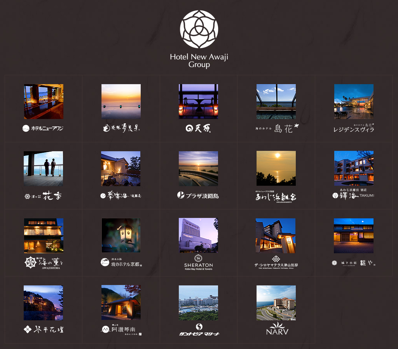Click the サントピアマリーナ logo
The image size is (398, 349).
click(x=199, y=330)
